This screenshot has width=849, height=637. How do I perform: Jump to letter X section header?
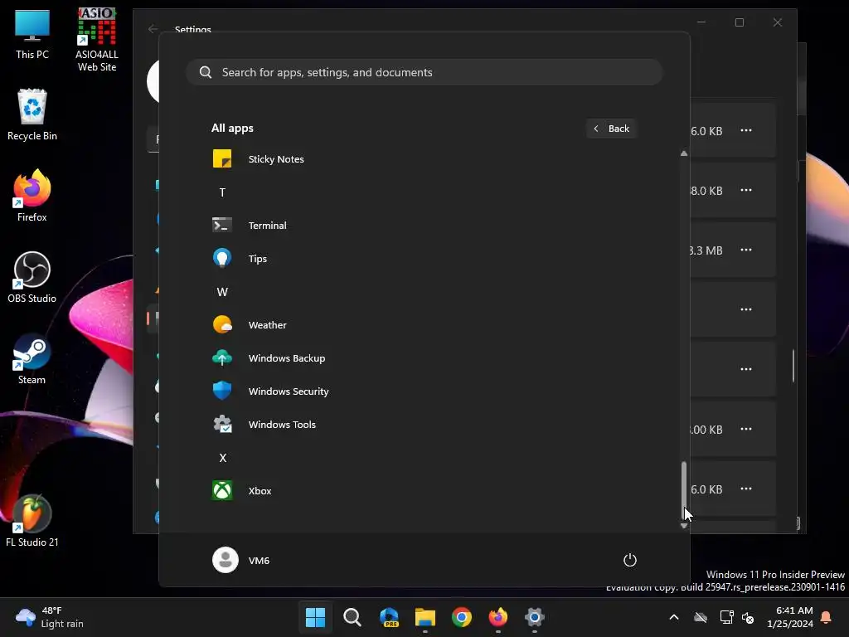click(x=222, y=458)
